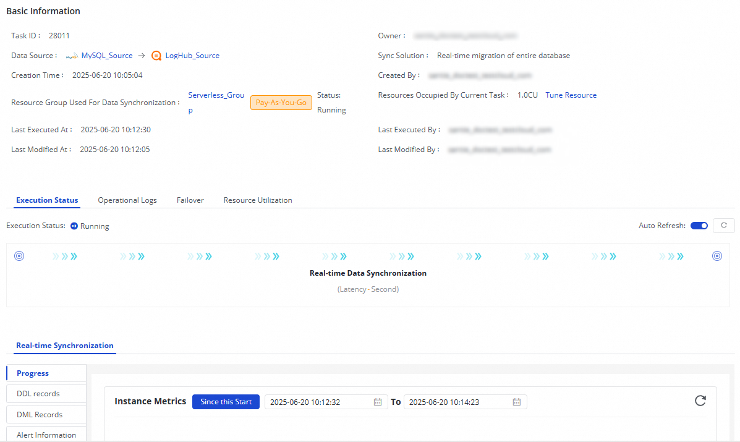Open the Operational Logs tab
The image size is (740, 442).
click(127, 200)
